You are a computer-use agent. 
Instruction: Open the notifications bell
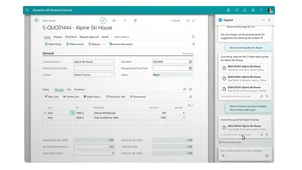point(245,10)
